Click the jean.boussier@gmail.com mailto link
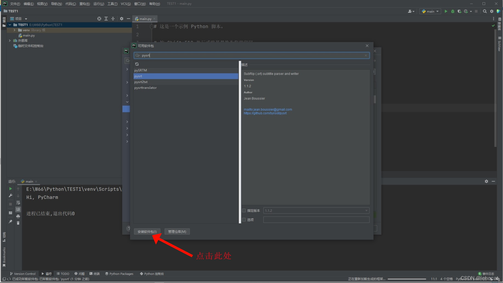503x283 pixels. tap(268, 110)
